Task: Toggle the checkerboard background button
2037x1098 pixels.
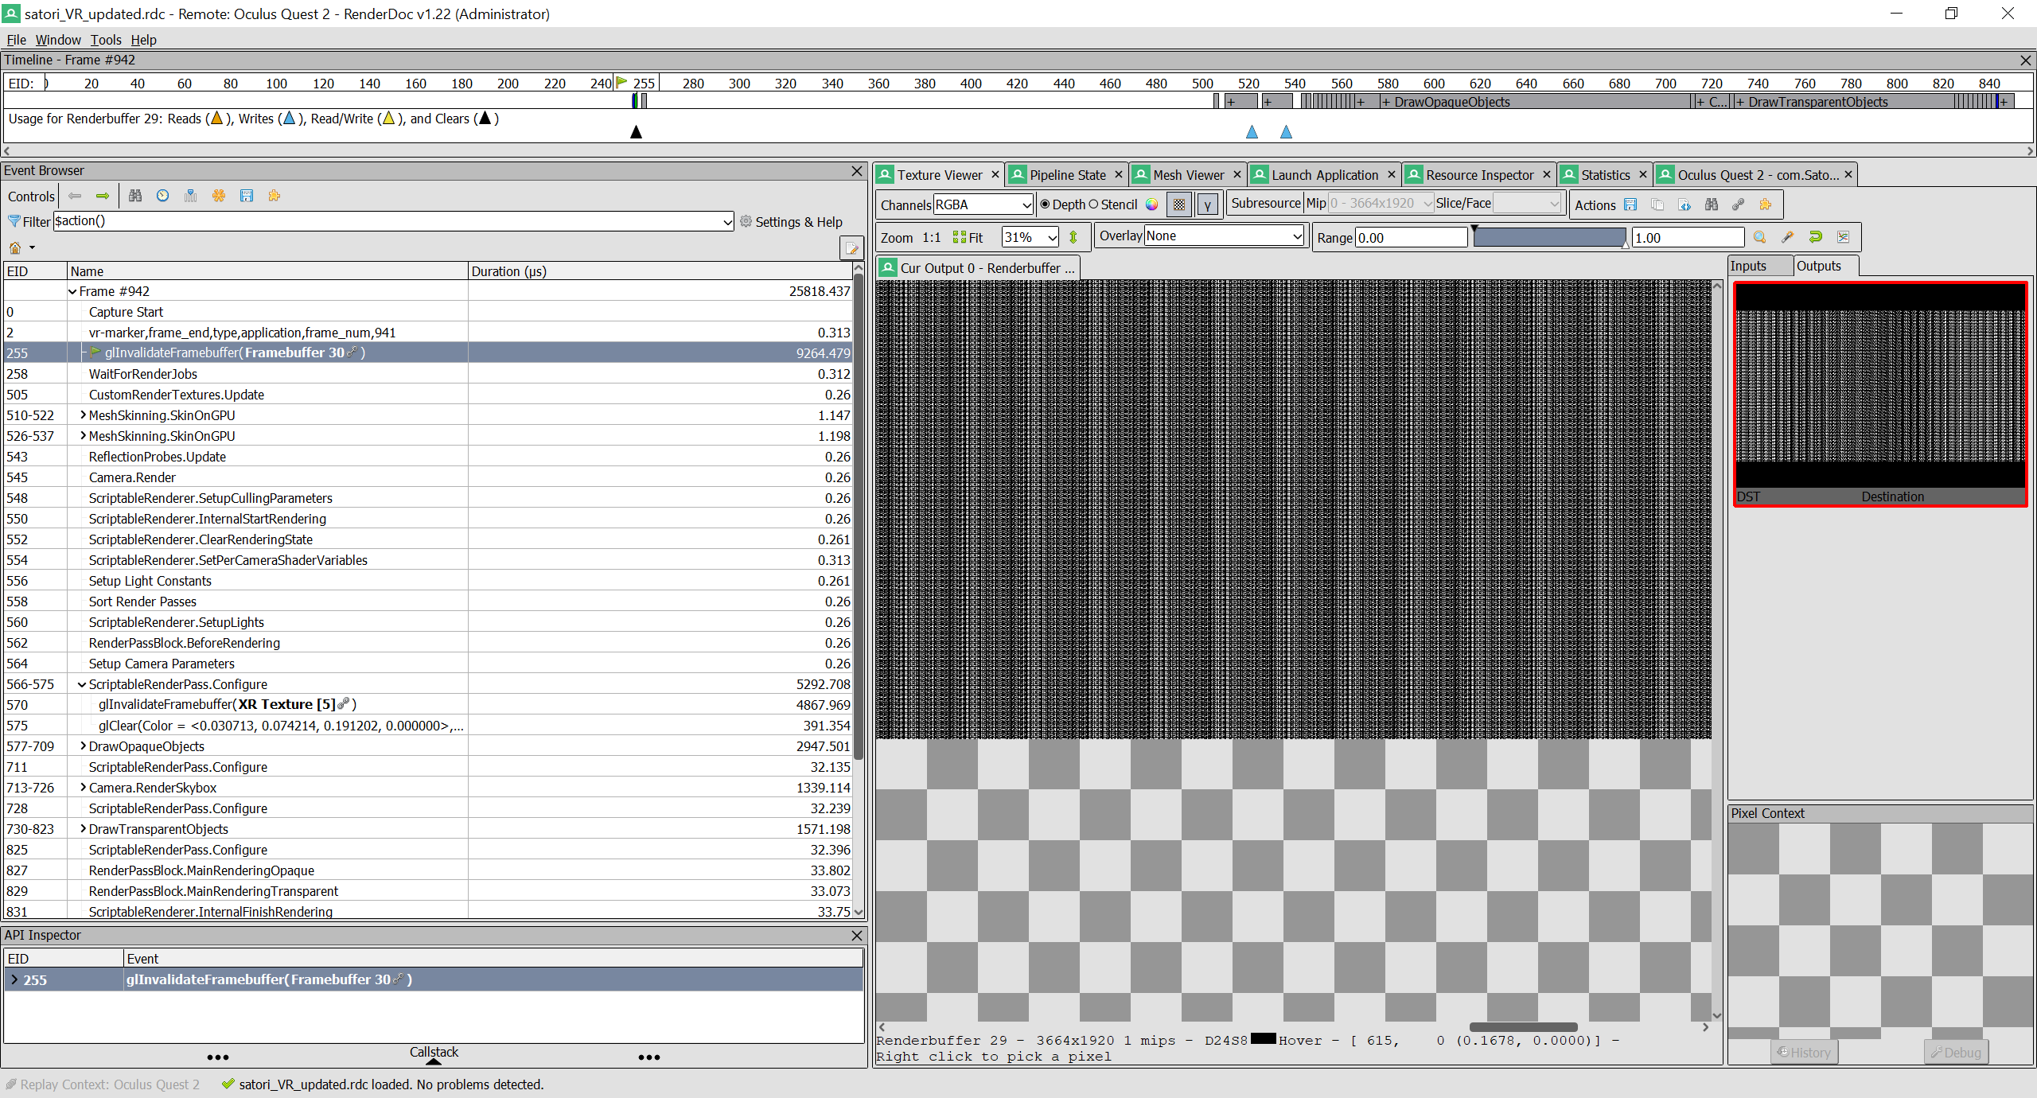Action: pos(1179,204)
